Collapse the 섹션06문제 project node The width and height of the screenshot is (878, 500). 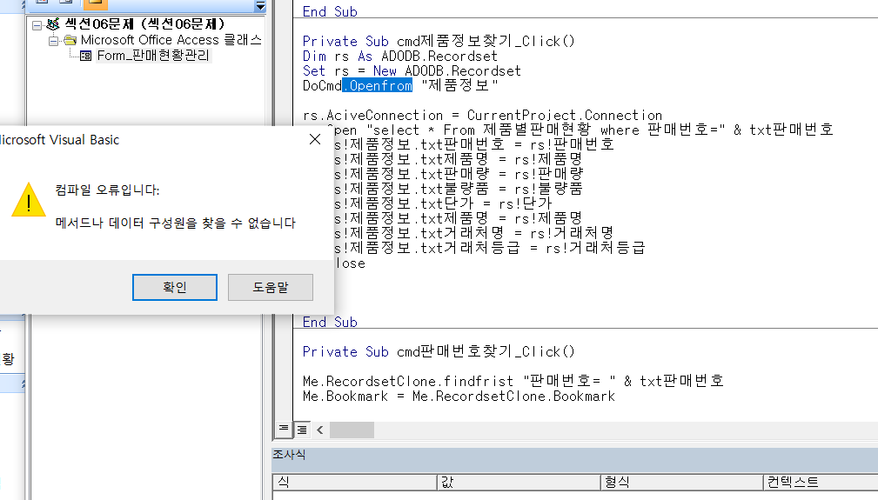[38, 25]
